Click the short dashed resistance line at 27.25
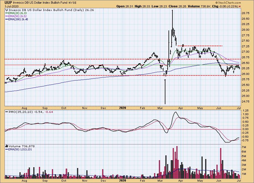Image resolution: width=254 pixels, height=183 pixels. [200, 46]
